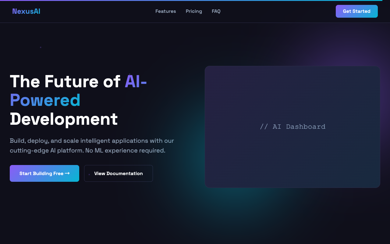Open the FAQ nav link

click(216, 11)
